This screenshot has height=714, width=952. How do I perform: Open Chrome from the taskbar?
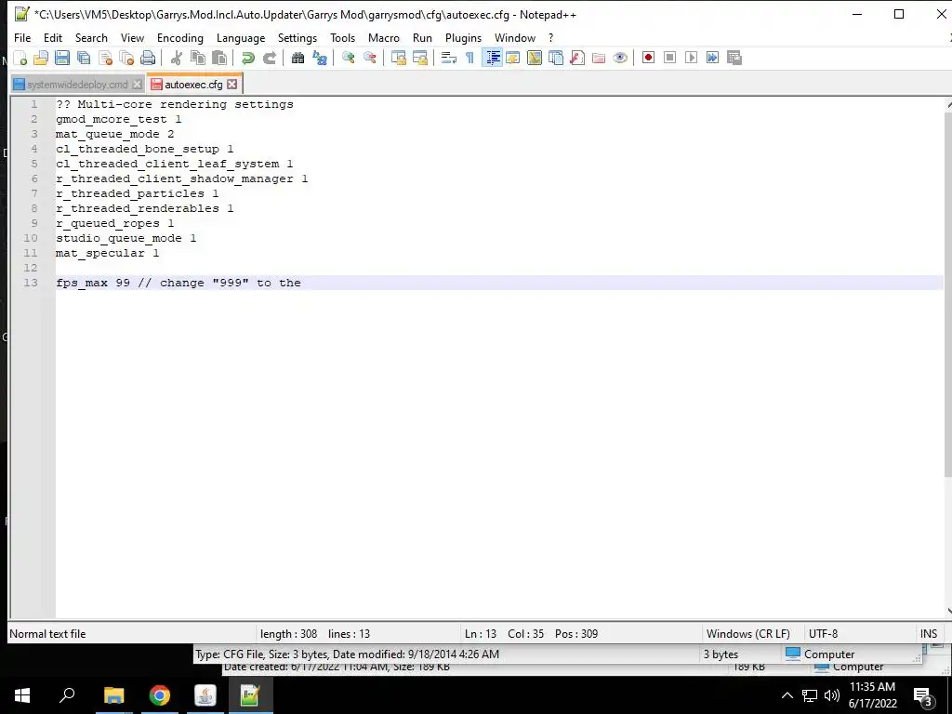click(x=160, y=695)
